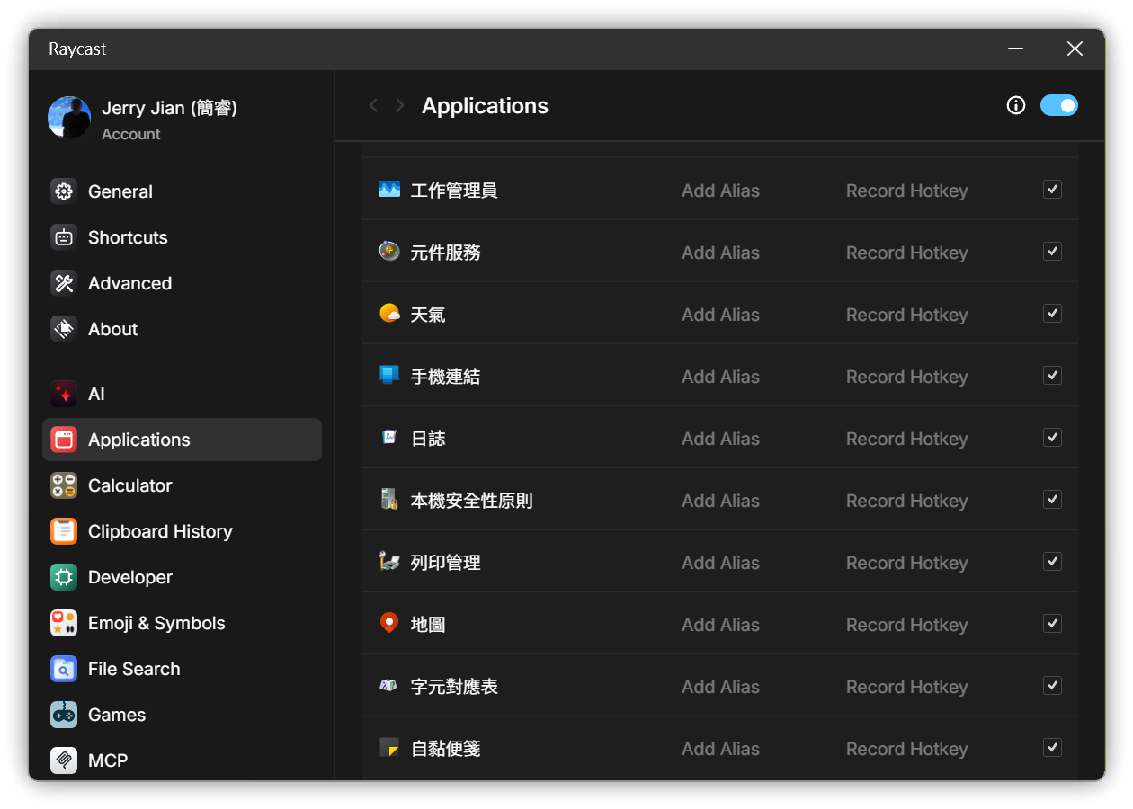Record Hotkey for 本機安全性原則
1133x809 pixels.
click(x=906, y=501)
